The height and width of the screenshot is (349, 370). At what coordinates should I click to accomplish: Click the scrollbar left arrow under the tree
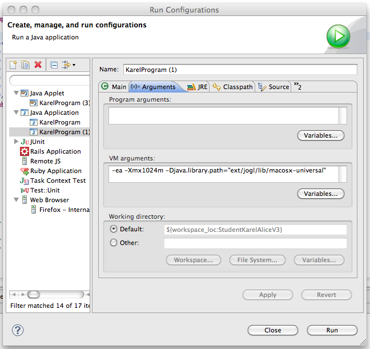(x=14, y=295)
